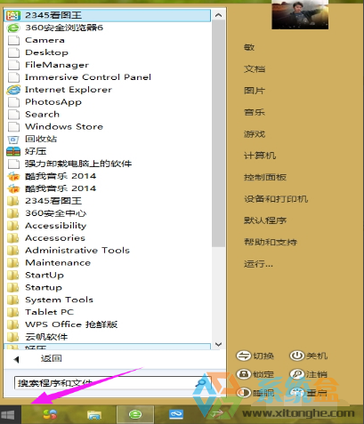Expand Administrative Tools folder
Image resolution: width=364 pixels, height=424 pixels.
coord(108,251)
